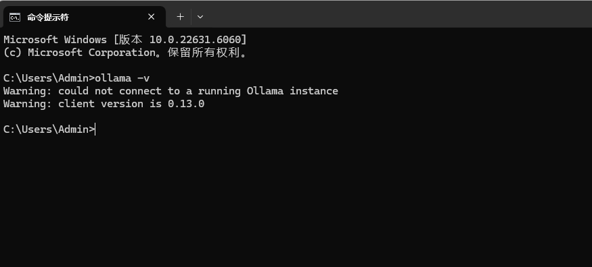This screenshot has width=592, height=267.
Task: Click the typed command ollama -v
Action: (122, 78)
